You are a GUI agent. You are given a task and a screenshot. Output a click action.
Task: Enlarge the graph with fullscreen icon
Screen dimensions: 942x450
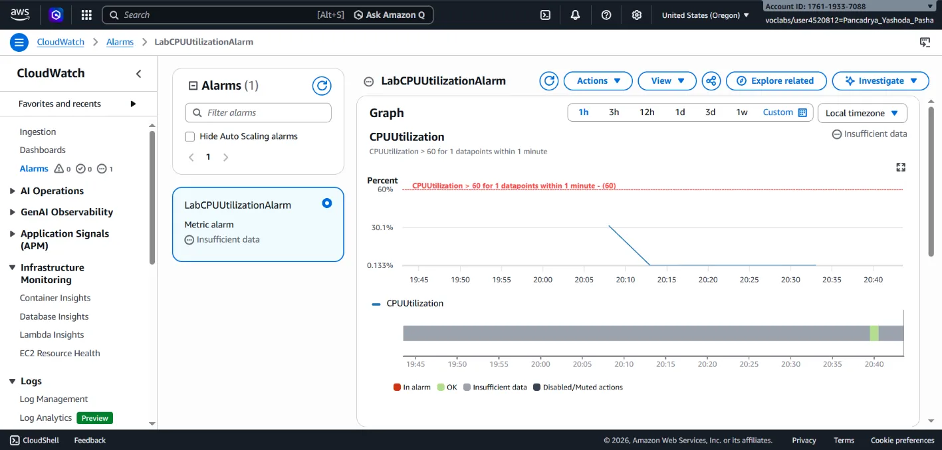pos(901,168)
